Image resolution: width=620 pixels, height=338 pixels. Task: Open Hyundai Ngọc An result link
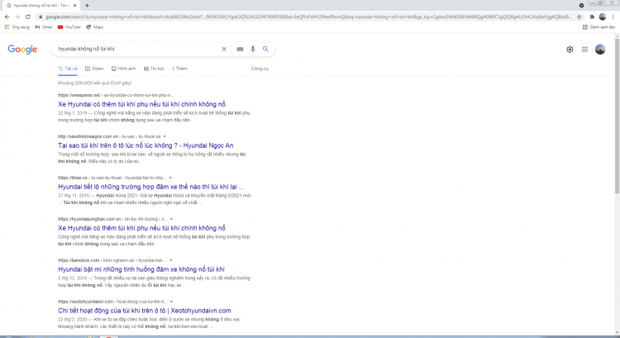click(145, 145)
